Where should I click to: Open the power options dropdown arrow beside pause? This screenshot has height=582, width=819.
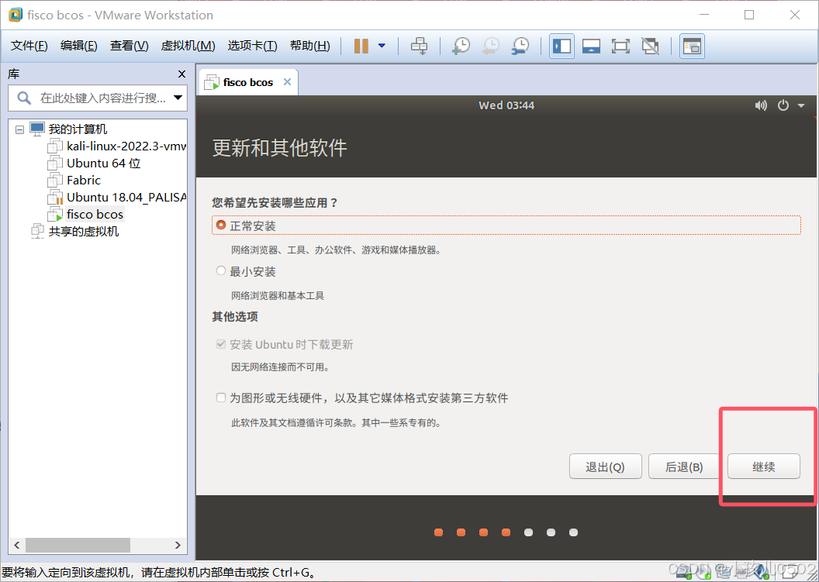[x=382, y=46]
